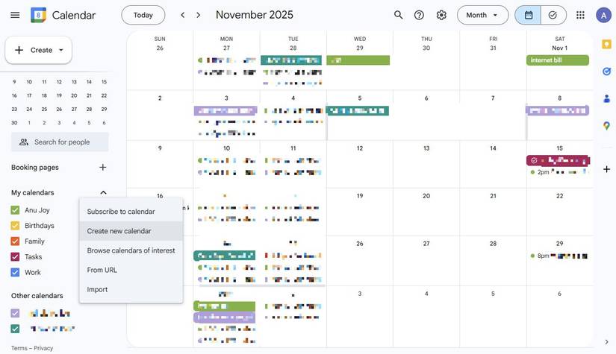The width and height of the screenshot is (616, 354).
Task: Switch to the Tasks view icon
Action: coord(553,15)
